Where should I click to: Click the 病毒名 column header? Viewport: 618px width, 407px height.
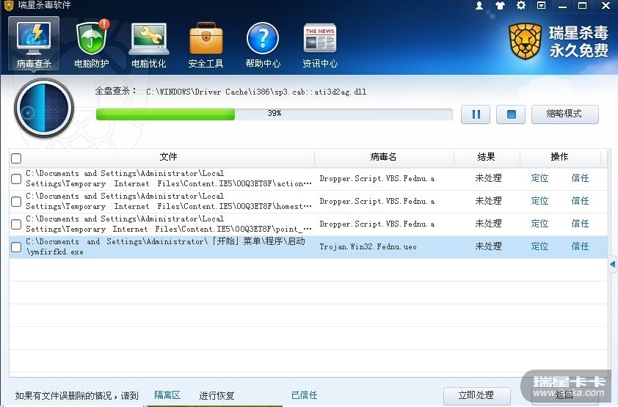coord(383,157)
